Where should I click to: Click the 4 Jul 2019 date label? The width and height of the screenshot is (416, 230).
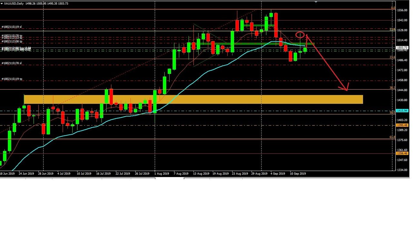click(x=64, y=174)
